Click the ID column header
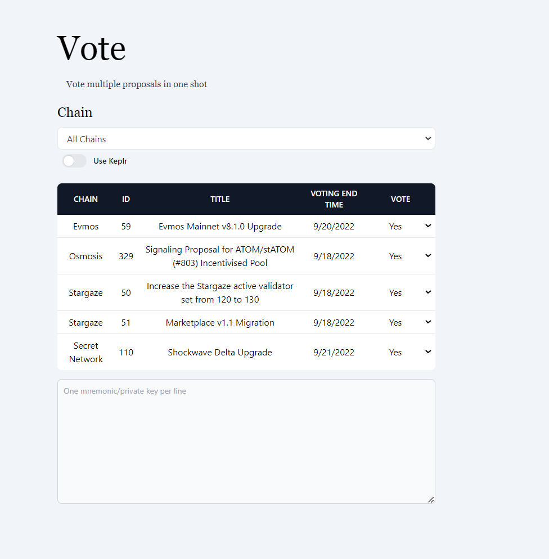Image resolution: width=549 pixels, height=559 pixels. (126, 199)
